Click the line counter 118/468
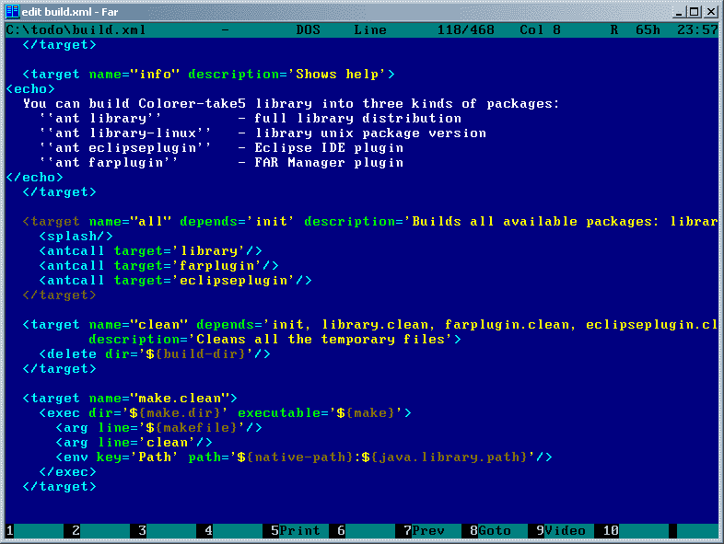 click(465, 30)
